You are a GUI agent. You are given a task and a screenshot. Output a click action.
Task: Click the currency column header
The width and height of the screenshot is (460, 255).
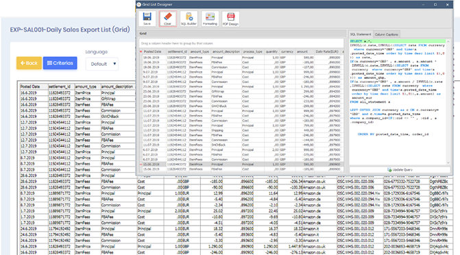pos(287,51)
